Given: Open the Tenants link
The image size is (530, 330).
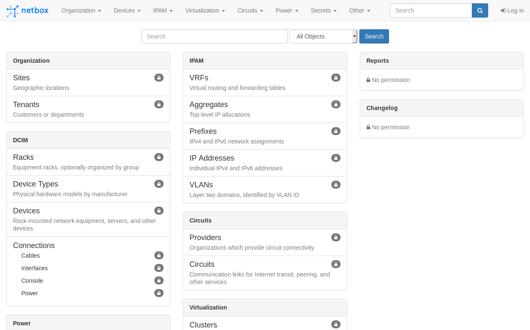Looking at the screenshot, I should (x=26, y=104).
